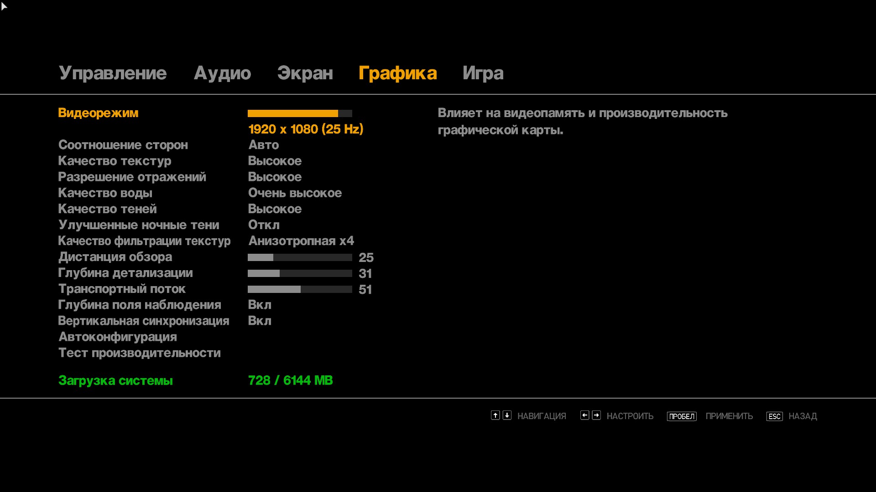Click the ESC key icon
Viewport: 876px width, 492px height.
point(774,416)
